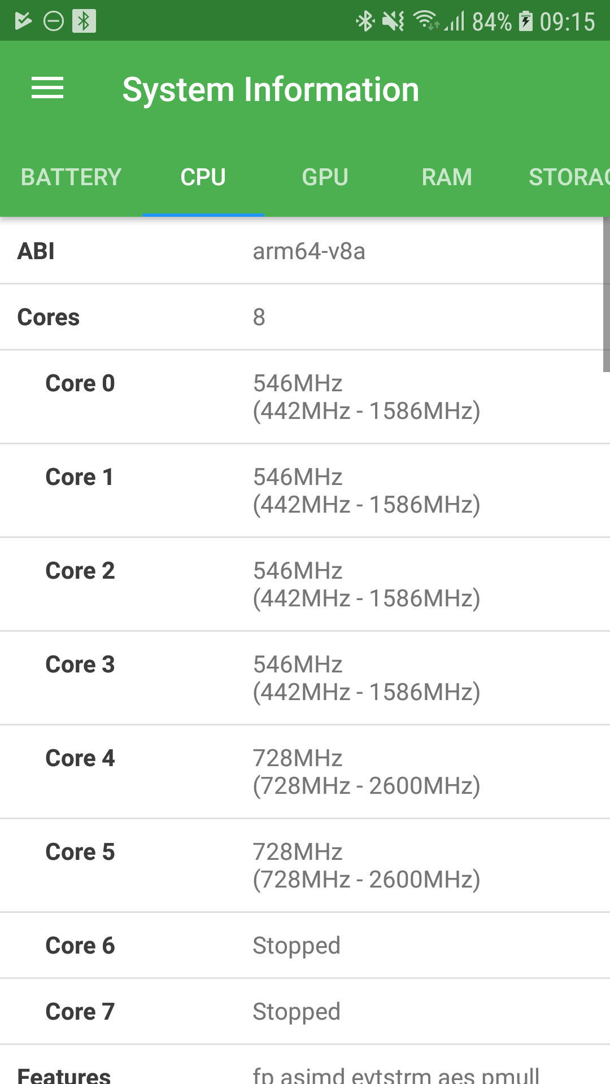This screenshot has height=1084, width=610.
Task: Tap the ABI arm64-v8a row
Action: [x=305, y=251]
